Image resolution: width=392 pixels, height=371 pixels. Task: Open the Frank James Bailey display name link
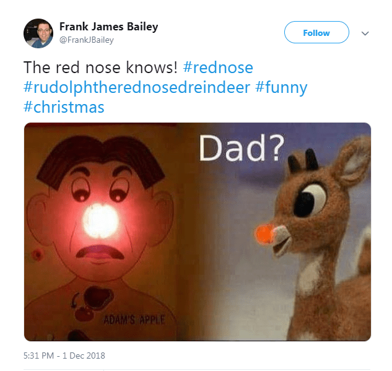(x=108, y=27)
